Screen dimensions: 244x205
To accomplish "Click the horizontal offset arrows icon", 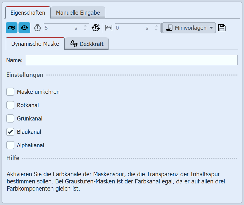I will [x=108, y=28].
